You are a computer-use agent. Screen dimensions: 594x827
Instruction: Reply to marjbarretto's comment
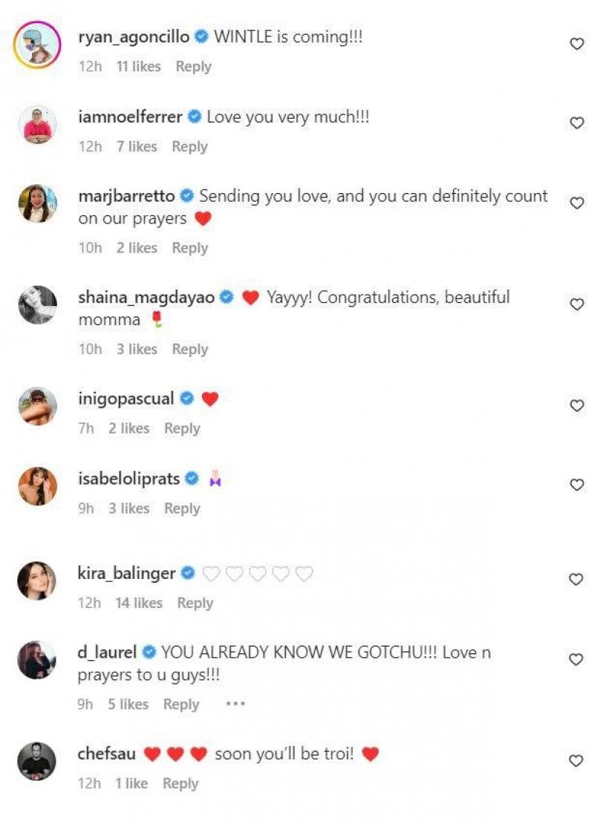click(x=189, y=248)
